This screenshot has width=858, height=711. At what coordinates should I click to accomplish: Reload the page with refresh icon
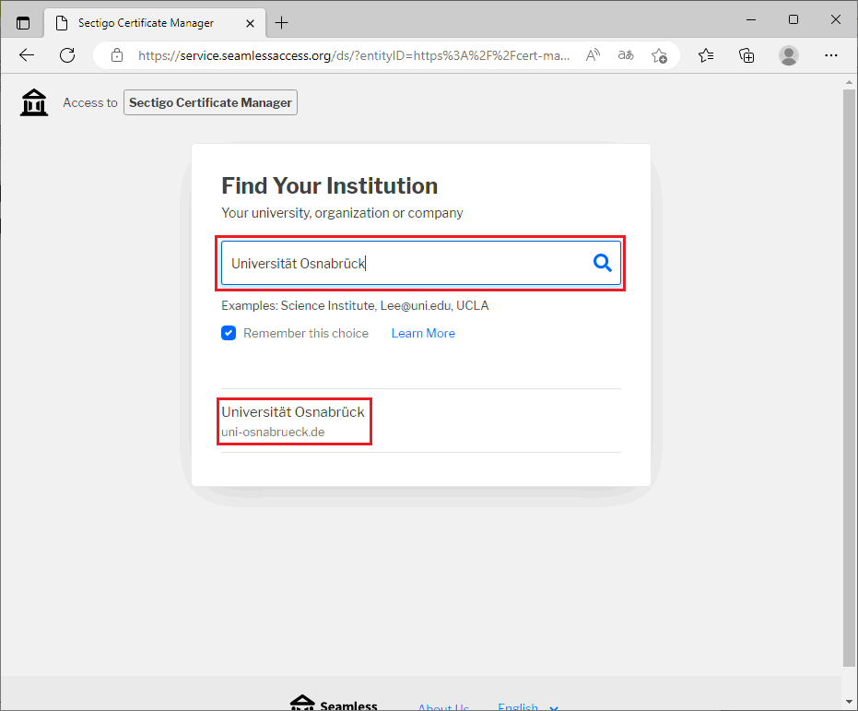click(x=67, y=55)
